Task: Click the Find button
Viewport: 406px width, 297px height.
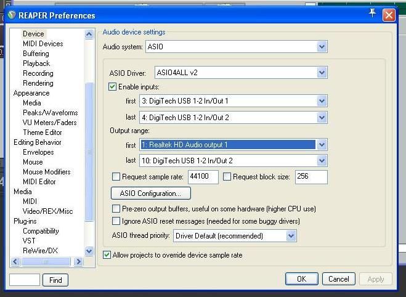Action: click(x=55, y=280)
